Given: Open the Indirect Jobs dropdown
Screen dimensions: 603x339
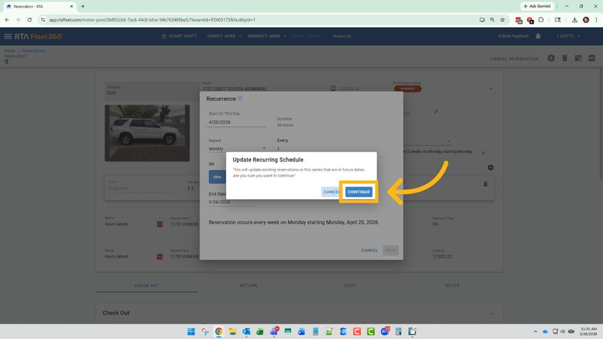Looking at the screenshot, I should pos(267,36).
